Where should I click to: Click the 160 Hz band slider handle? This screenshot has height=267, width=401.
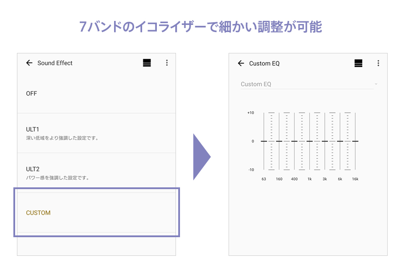point(279,141)
